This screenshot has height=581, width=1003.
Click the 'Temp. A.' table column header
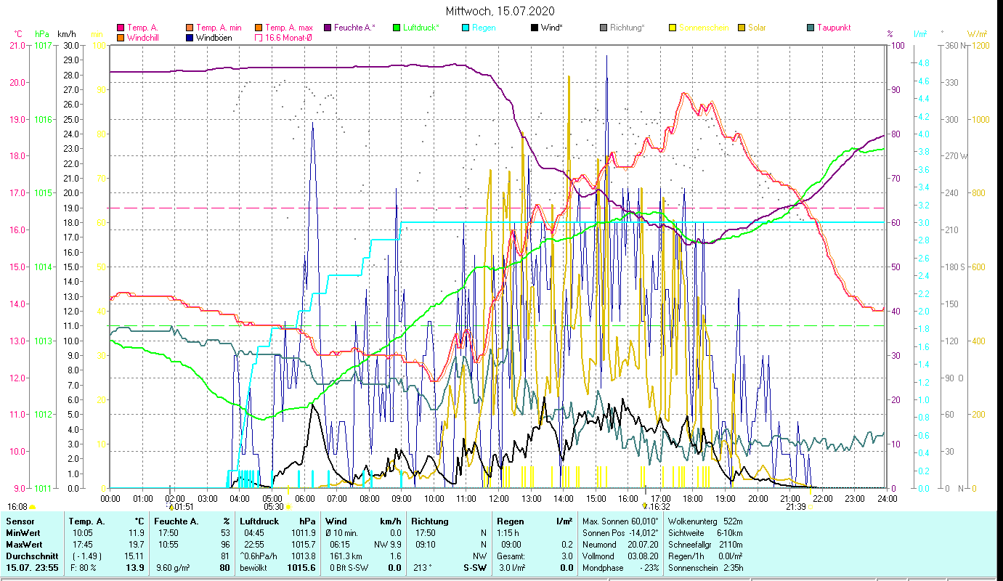tap(86, 521)
